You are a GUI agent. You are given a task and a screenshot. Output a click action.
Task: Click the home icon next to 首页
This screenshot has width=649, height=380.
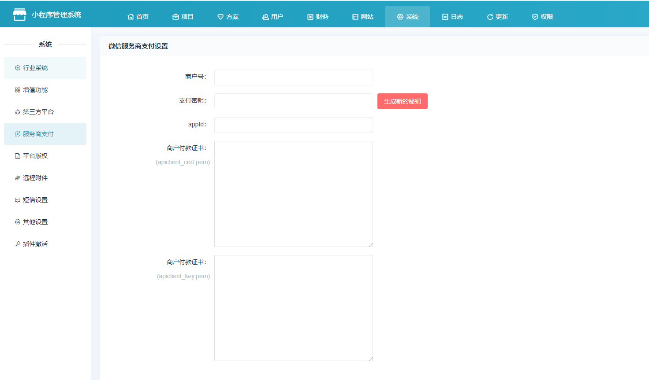[131, 17]
